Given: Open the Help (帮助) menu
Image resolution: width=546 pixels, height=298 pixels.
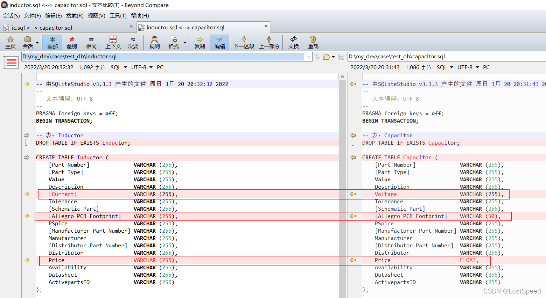Looking at the screenshot, I should (x=140, y=15).
